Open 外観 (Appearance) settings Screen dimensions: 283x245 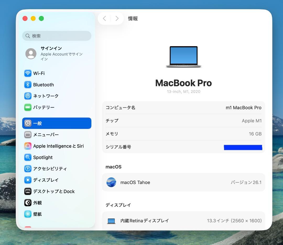pyautogui.click(x=37, y=203)
